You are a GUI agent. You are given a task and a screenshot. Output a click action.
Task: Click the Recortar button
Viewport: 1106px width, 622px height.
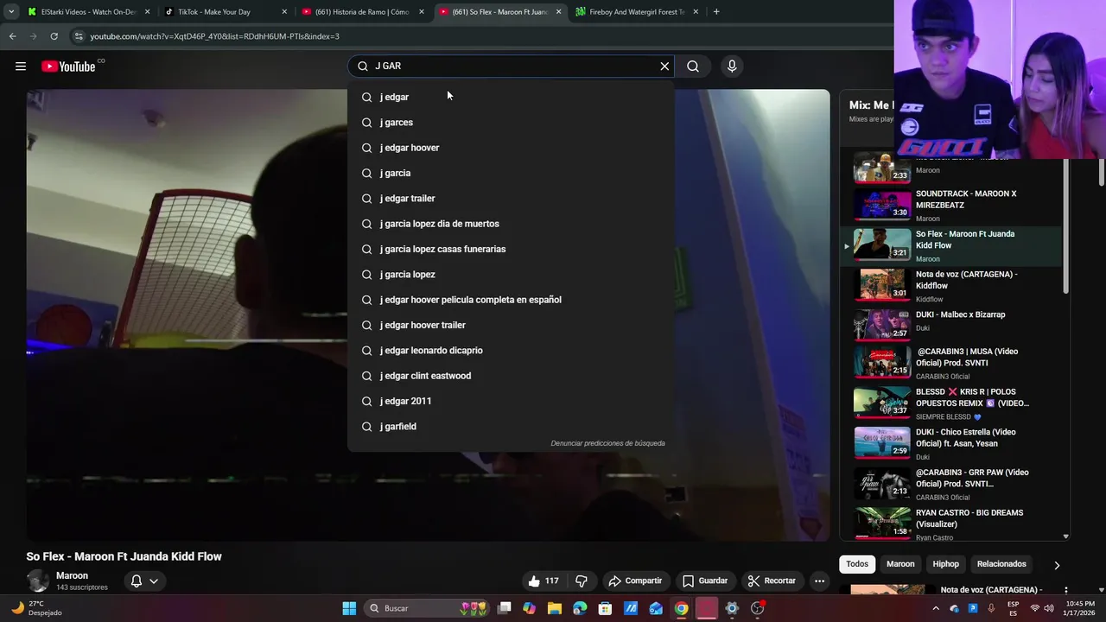click(x=772, y=581)
